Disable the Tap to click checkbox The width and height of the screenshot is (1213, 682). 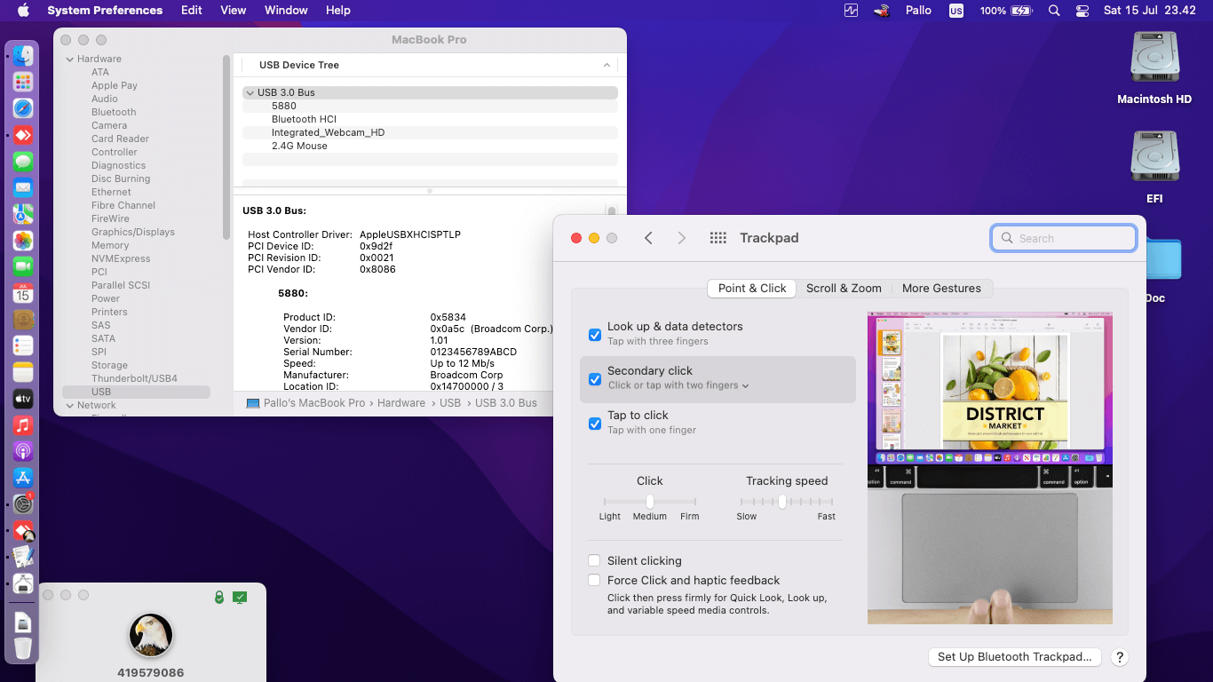[x=595, y=424]
